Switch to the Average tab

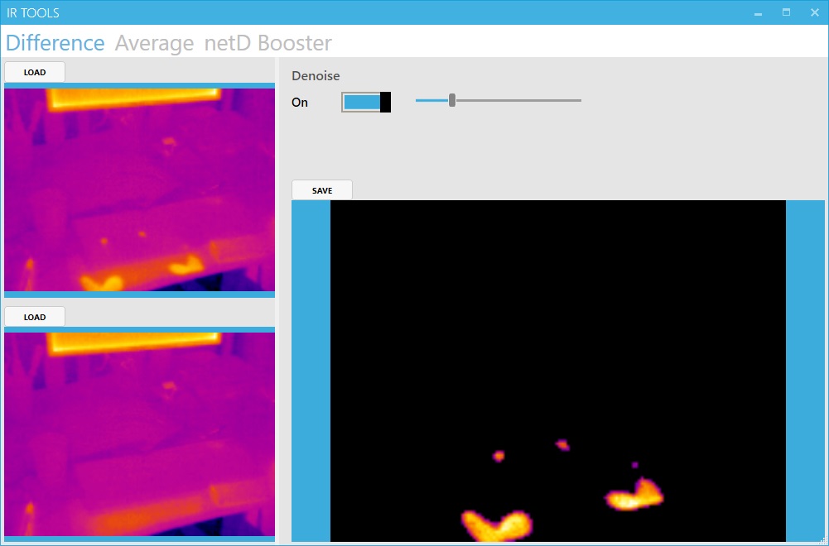tap(154, 42)
